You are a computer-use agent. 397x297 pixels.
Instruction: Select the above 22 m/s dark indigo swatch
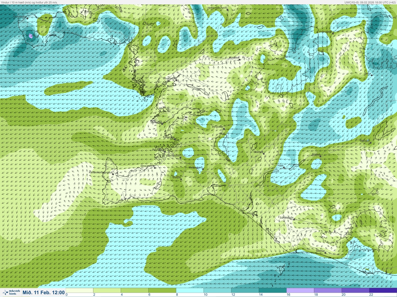383,290
